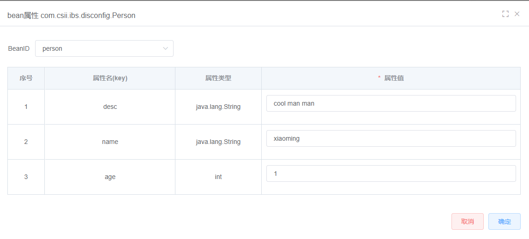The width and height of the screenshot is (529, 239).
Task: Close the bean属性 dialog
Action: click(x=517, y=14)
